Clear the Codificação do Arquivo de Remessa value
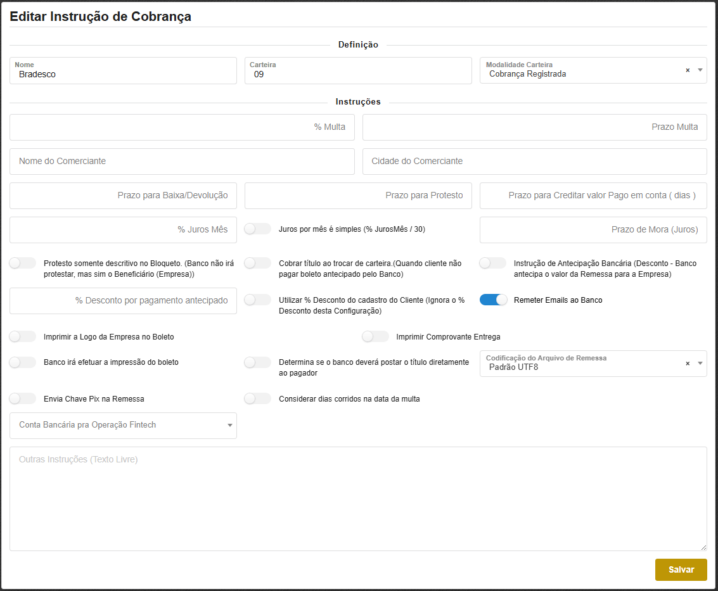 point(688,364)
